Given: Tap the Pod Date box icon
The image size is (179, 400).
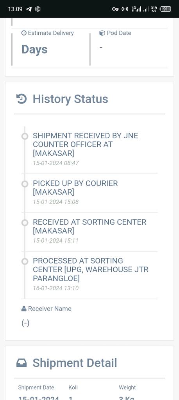Looking at the screenshot, I should pos(102,33).
